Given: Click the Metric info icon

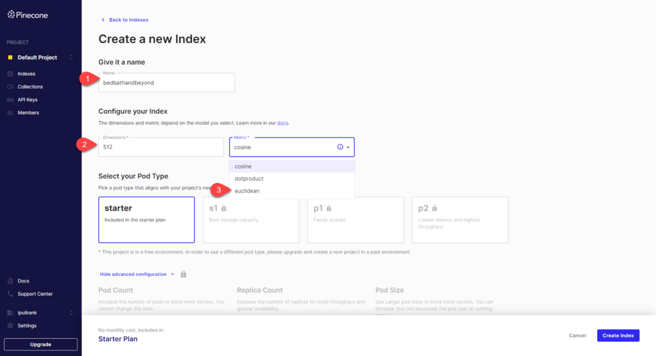Looking at the screenshot, I should (x=340, y=147).
